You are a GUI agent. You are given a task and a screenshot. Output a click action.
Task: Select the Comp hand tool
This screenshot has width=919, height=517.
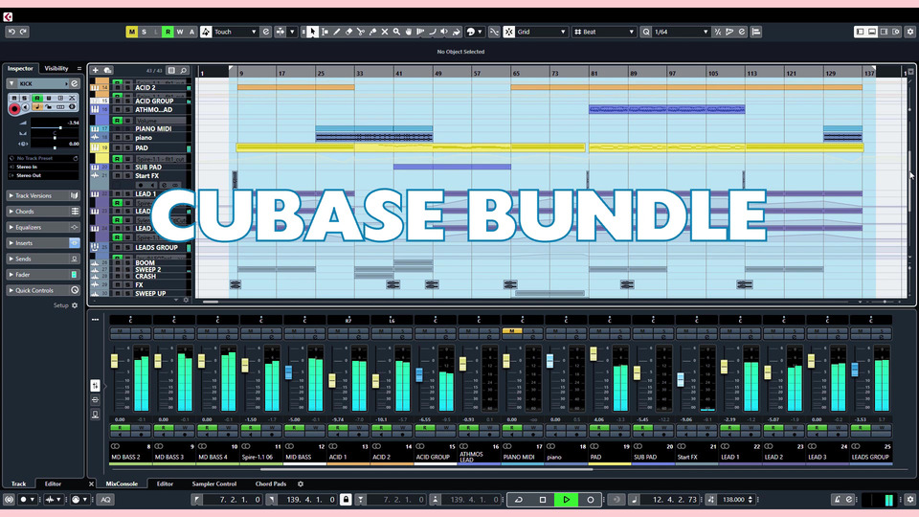point(409,32)
